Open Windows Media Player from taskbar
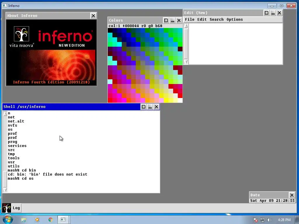Viewport: 299px width, 224px height. pyautogui.click(x=37, y=220)
